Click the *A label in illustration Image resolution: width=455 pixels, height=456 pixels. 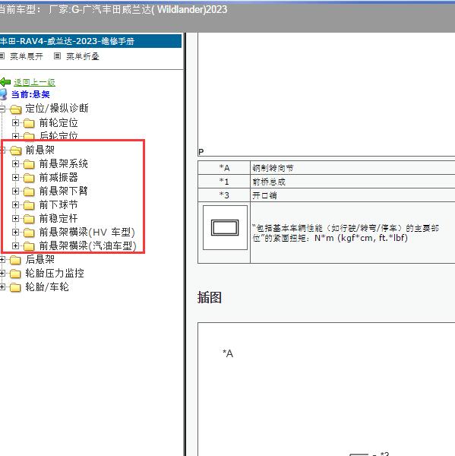(228, 353)
